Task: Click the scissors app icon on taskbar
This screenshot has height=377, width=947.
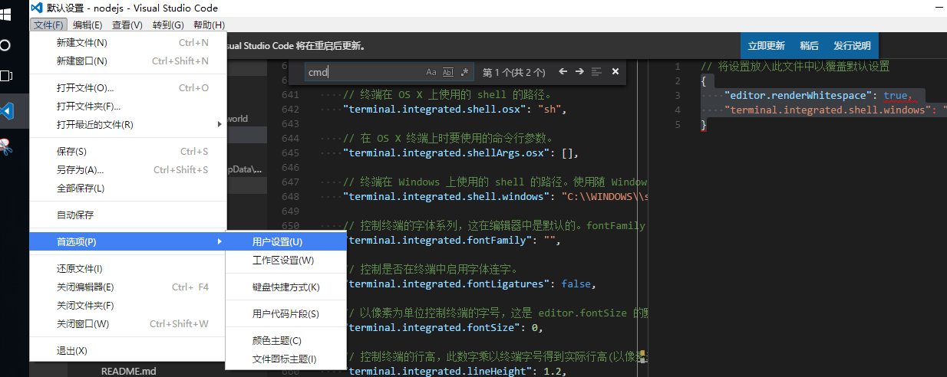Action: (x=6, y=146)
